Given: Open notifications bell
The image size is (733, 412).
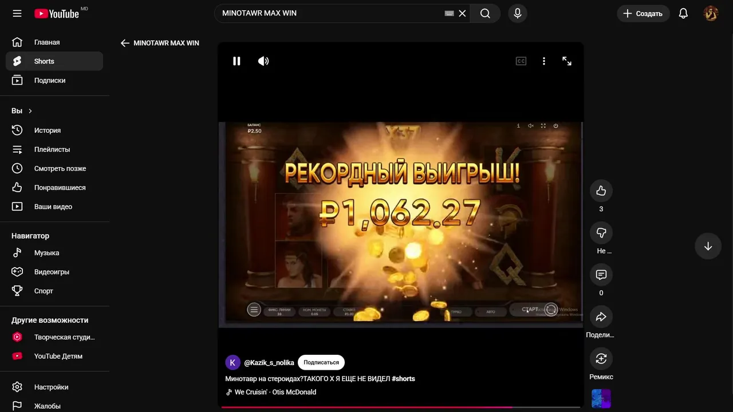Looking at the screenshot, I should pyautogui.click(x=683, y=13).
